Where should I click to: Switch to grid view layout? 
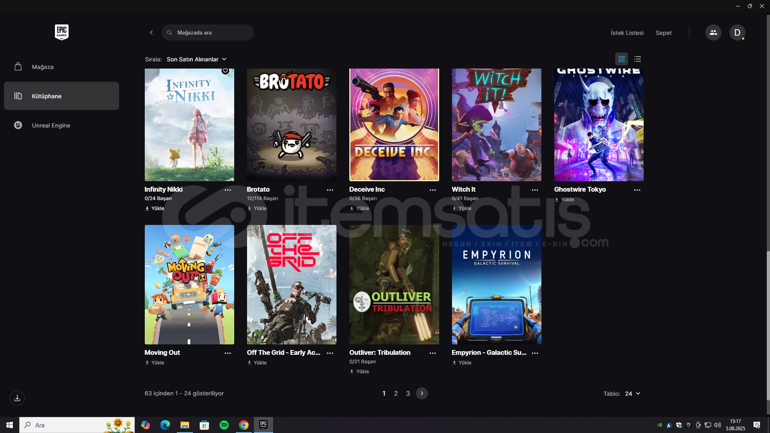pyautogui.click(x=622, y=59)
